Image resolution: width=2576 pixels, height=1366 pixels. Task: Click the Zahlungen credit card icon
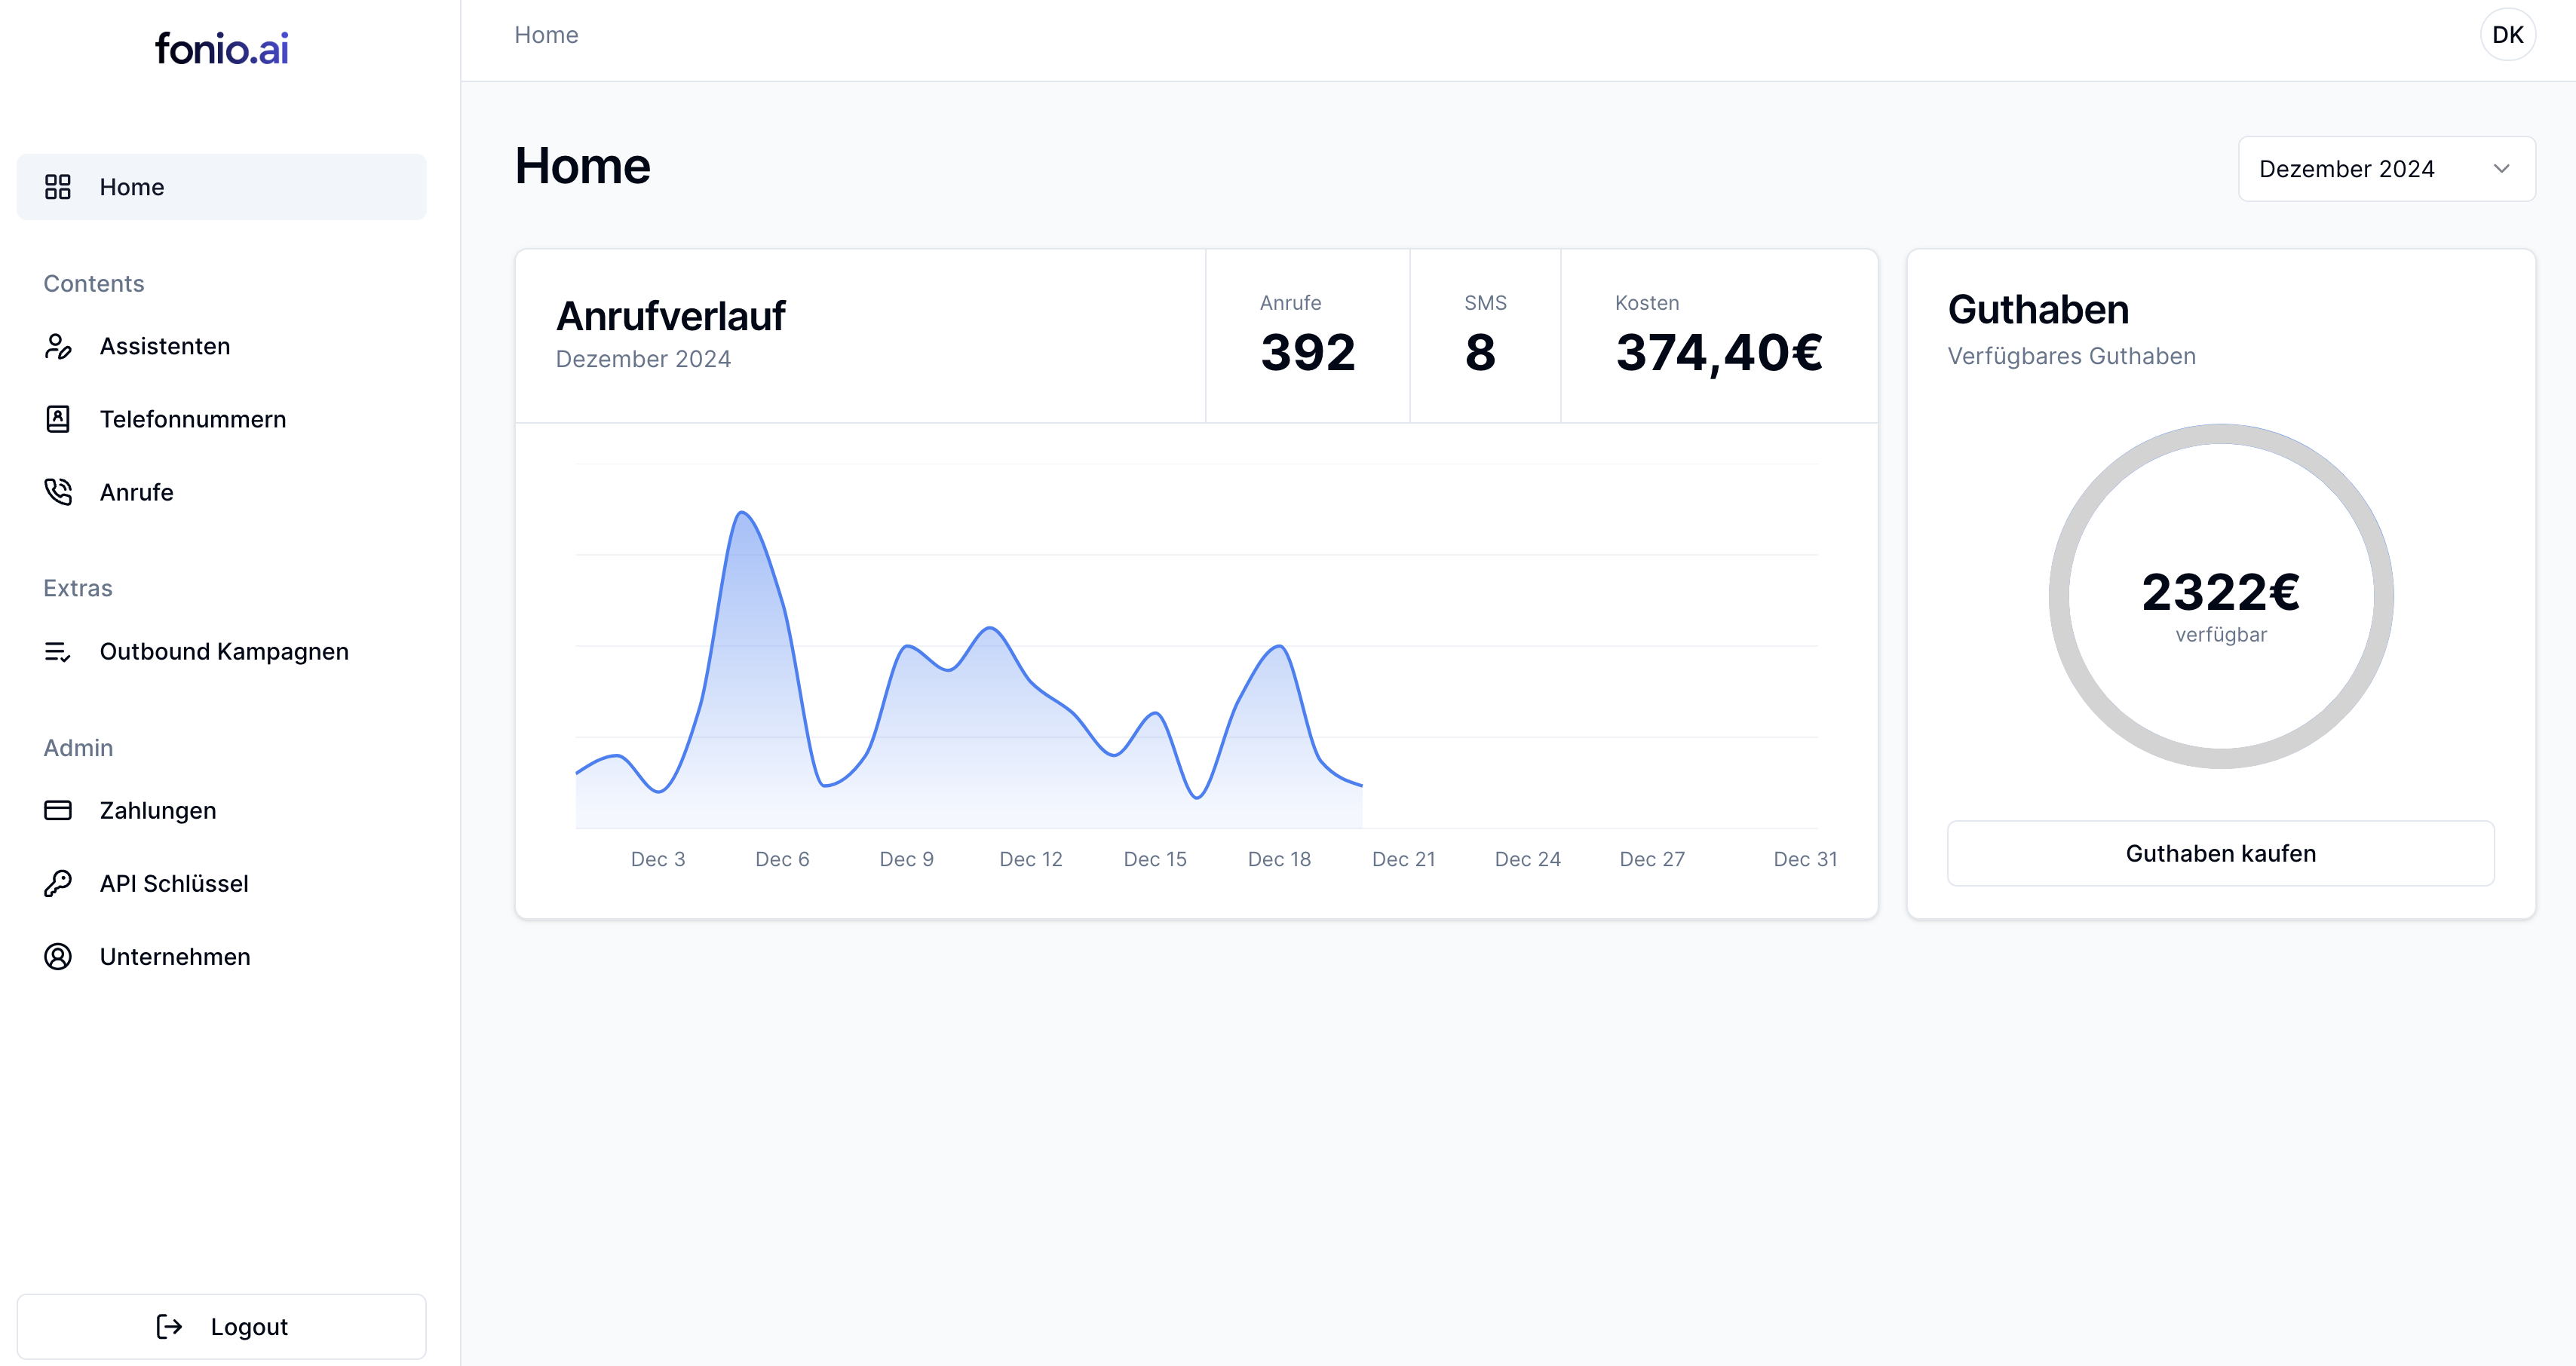[58, 810]
